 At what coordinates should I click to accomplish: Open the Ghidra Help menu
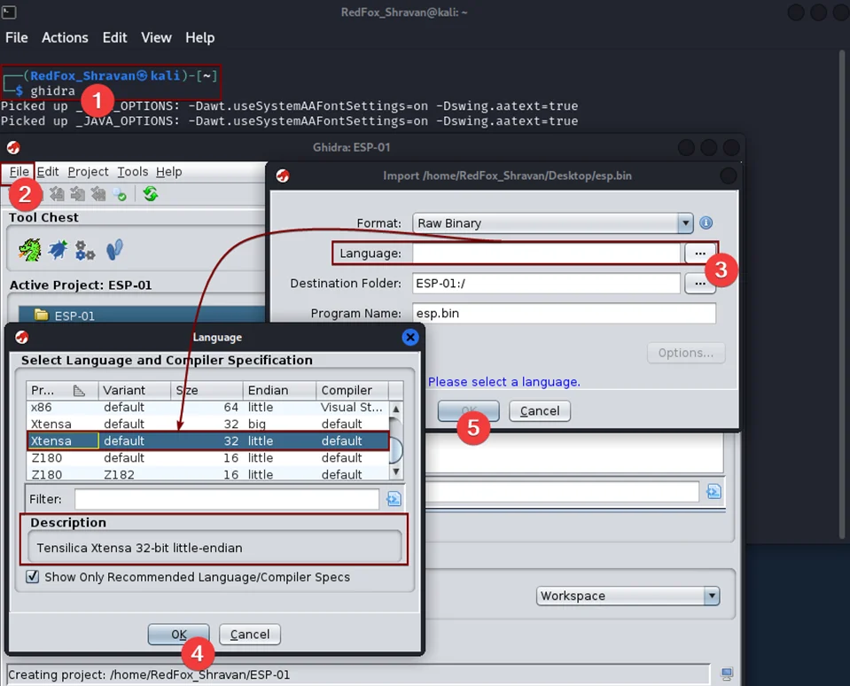[169, 172]
